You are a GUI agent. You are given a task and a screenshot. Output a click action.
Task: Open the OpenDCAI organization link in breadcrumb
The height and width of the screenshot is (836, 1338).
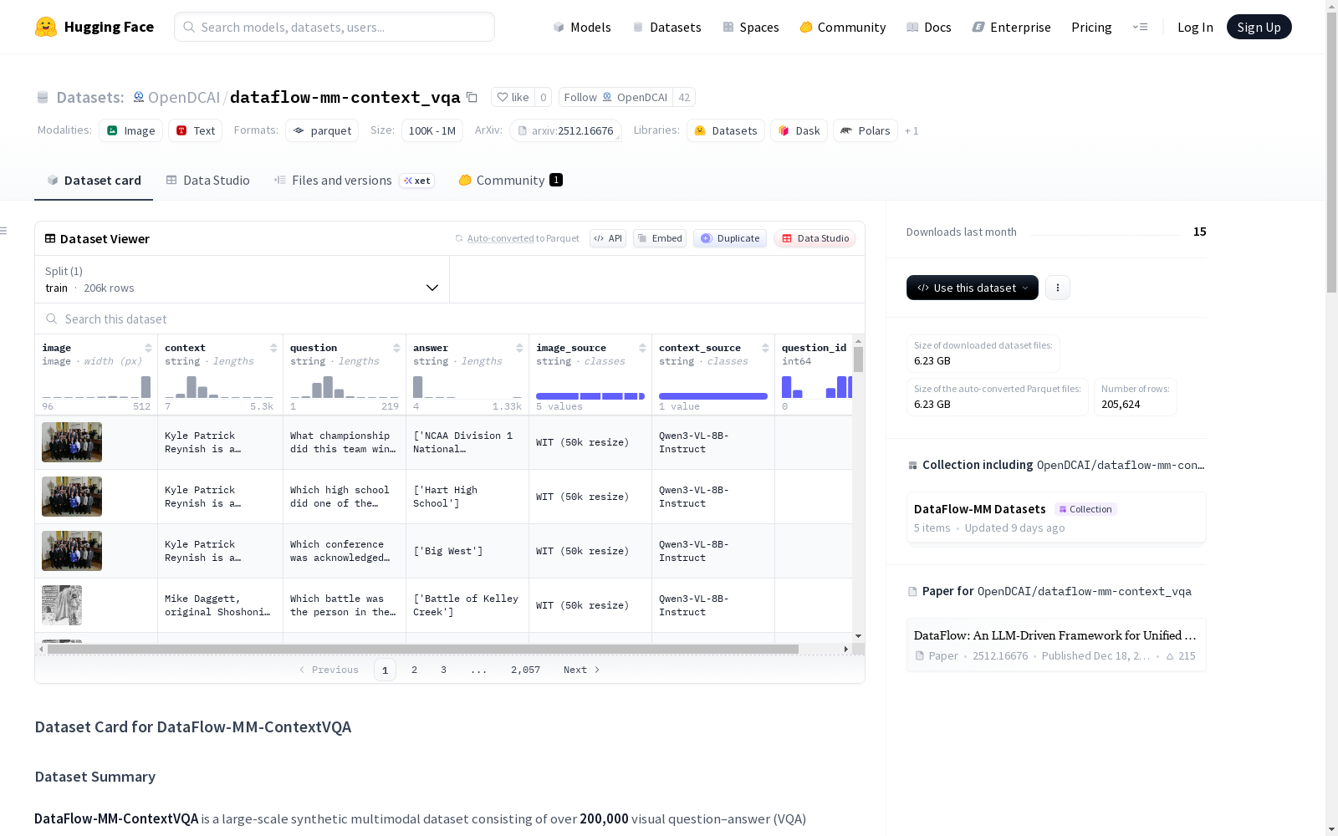pos(184,97)
